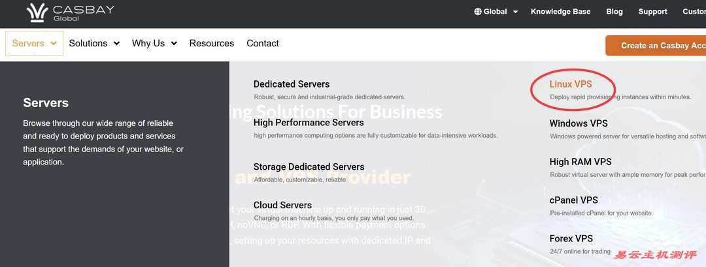Collapse the Servers menu chevron
The image size is (706, 267).
(x=54, y=44)
